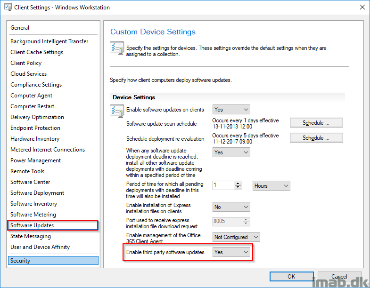Open the Hardware Inventory settings category

click(35, 139)
